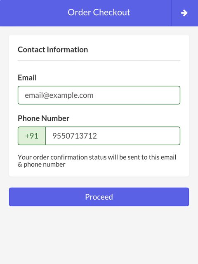Viewport: 198px width, 264px height.
Task: Click blank header area left of title
Action: 34,13
